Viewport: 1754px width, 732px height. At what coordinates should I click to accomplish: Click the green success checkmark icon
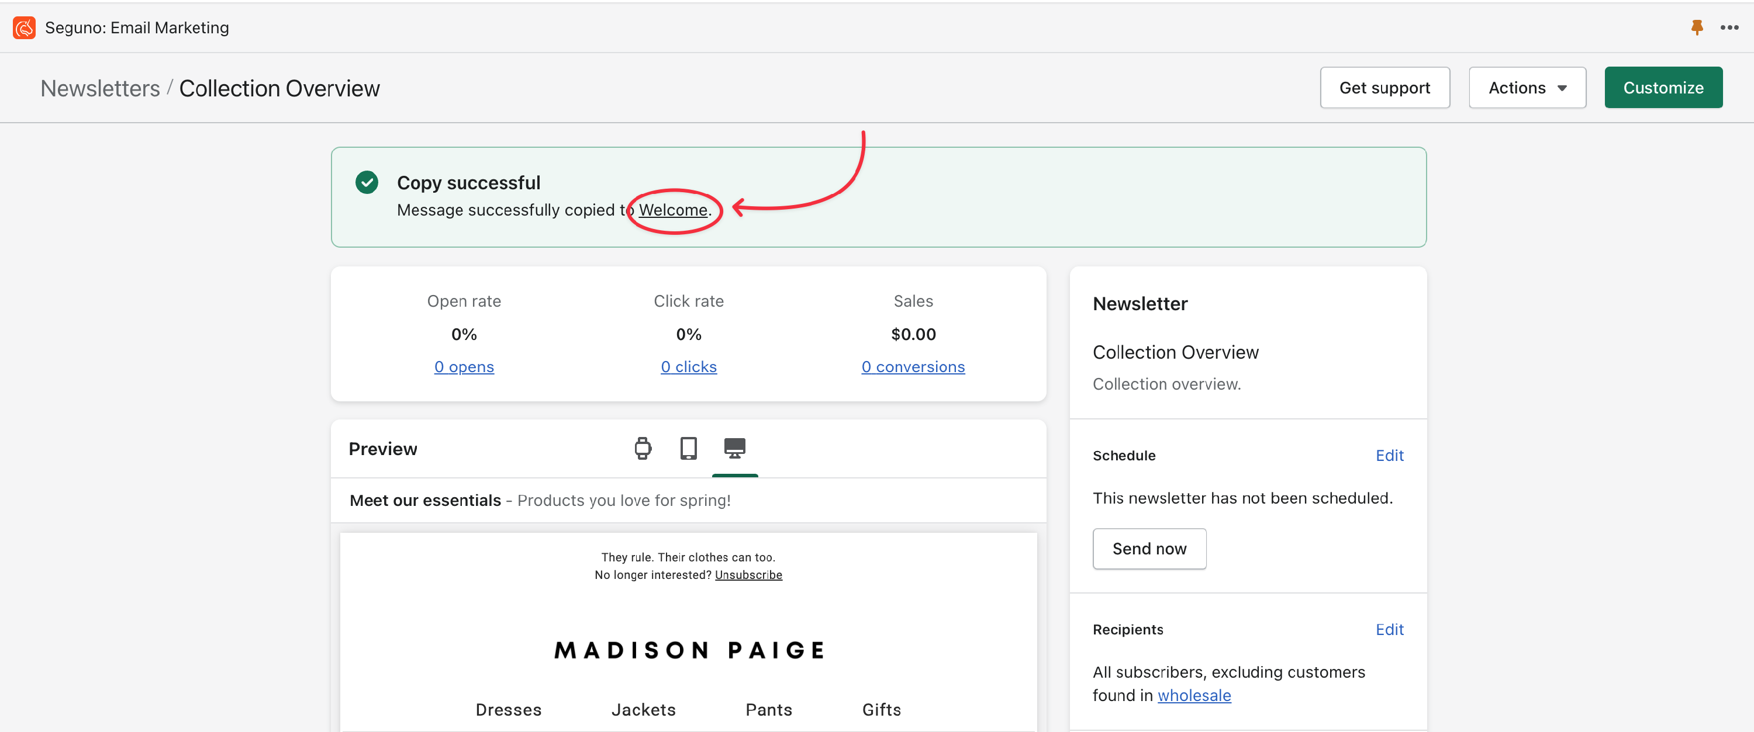click(367, 182)
